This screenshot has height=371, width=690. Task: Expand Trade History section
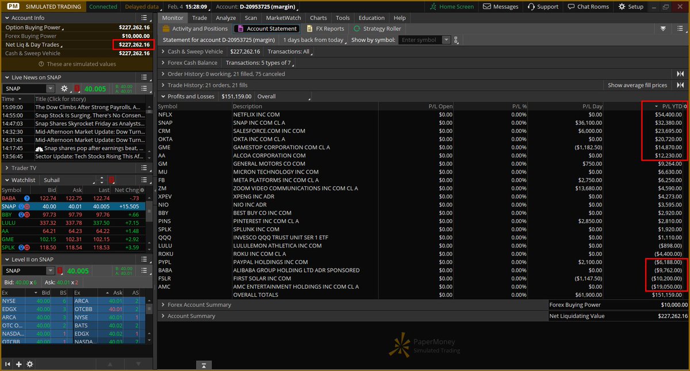click(x=164, y=85)
